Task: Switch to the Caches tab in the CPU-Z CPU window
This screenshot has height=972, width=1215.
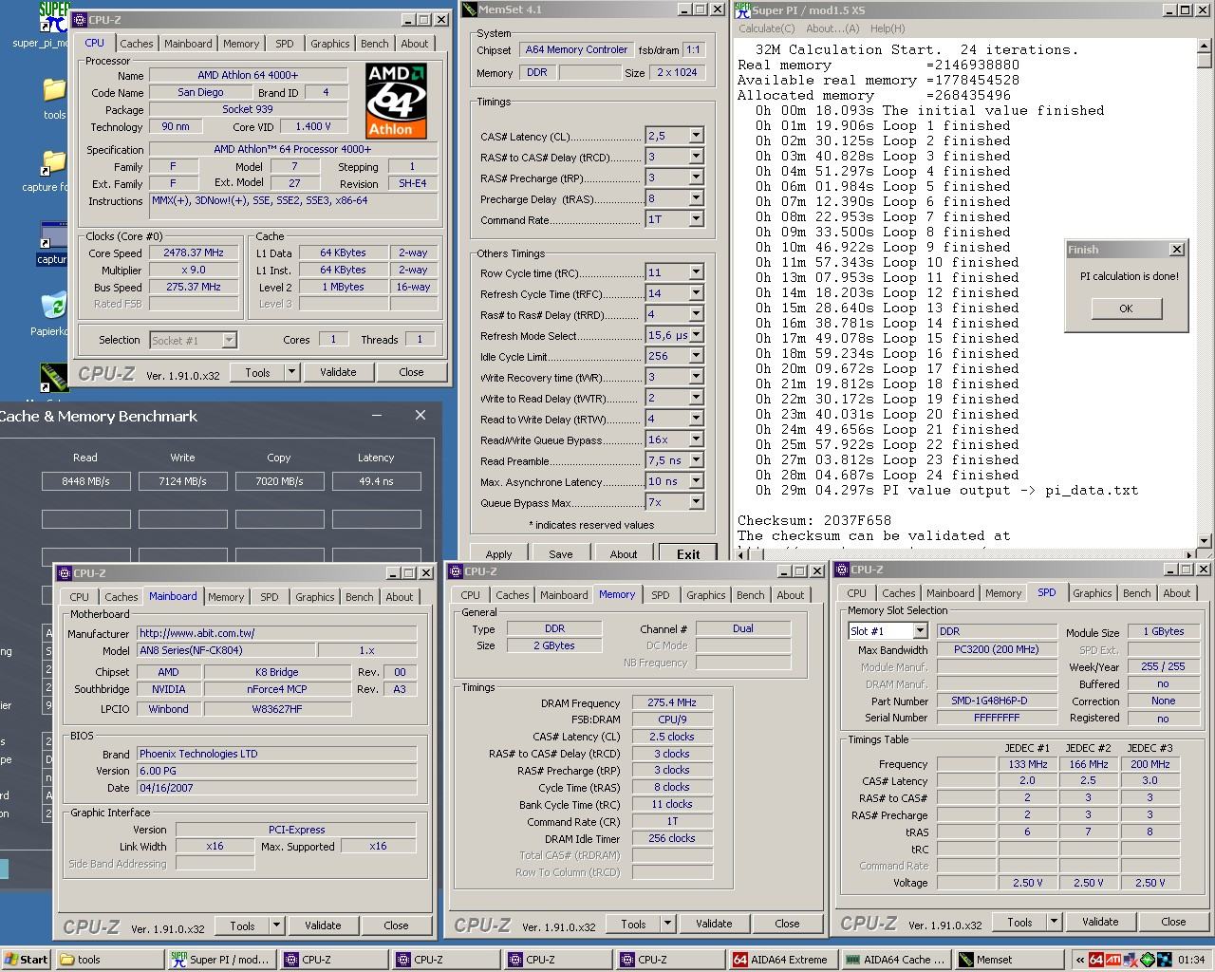Action: click(136, 44)
